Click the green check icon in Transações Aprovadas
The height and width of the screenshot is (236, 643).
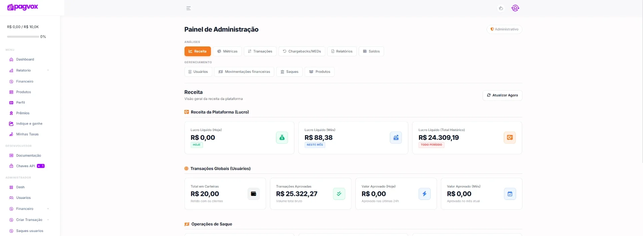pyautogui.click(x=339, y=194)
